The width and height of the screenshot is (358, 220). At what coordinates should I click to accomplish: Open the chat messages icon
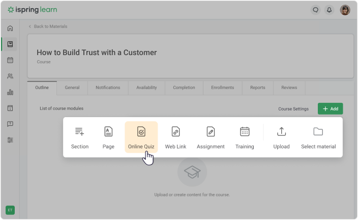click(315, 10)
